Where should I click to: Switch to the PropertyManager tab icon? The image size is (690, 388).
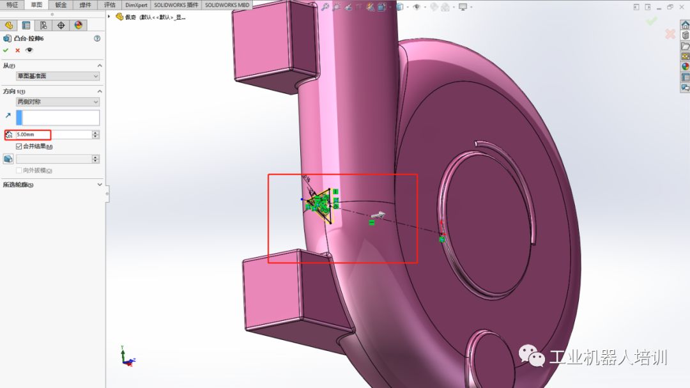tap(26, 26)
